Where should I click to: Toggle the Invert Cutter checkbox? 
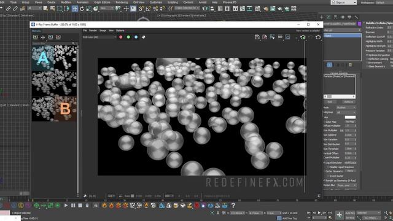(327, 176)
